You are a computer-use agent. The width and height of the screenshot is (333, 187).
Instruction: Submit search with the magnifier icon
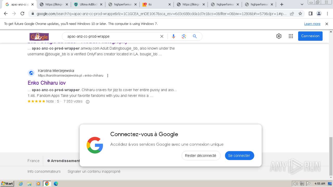(195, 36)
